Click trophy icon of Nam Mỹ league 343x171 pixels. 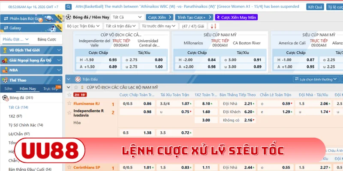(x=82, y=88)
